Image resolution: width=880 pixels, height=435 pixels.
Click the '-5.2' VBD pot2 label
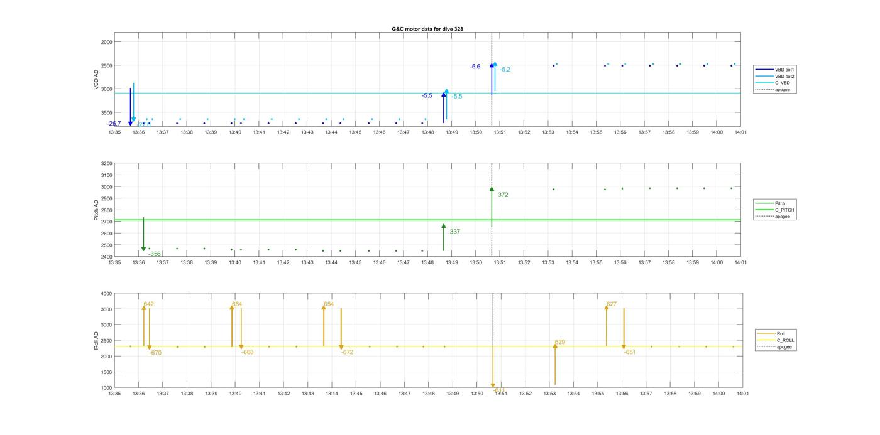(x=505, y=70)
